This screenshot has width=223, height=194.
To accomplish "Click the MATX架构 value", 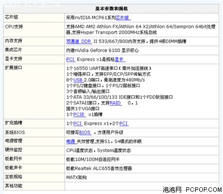I will [77, 177].
